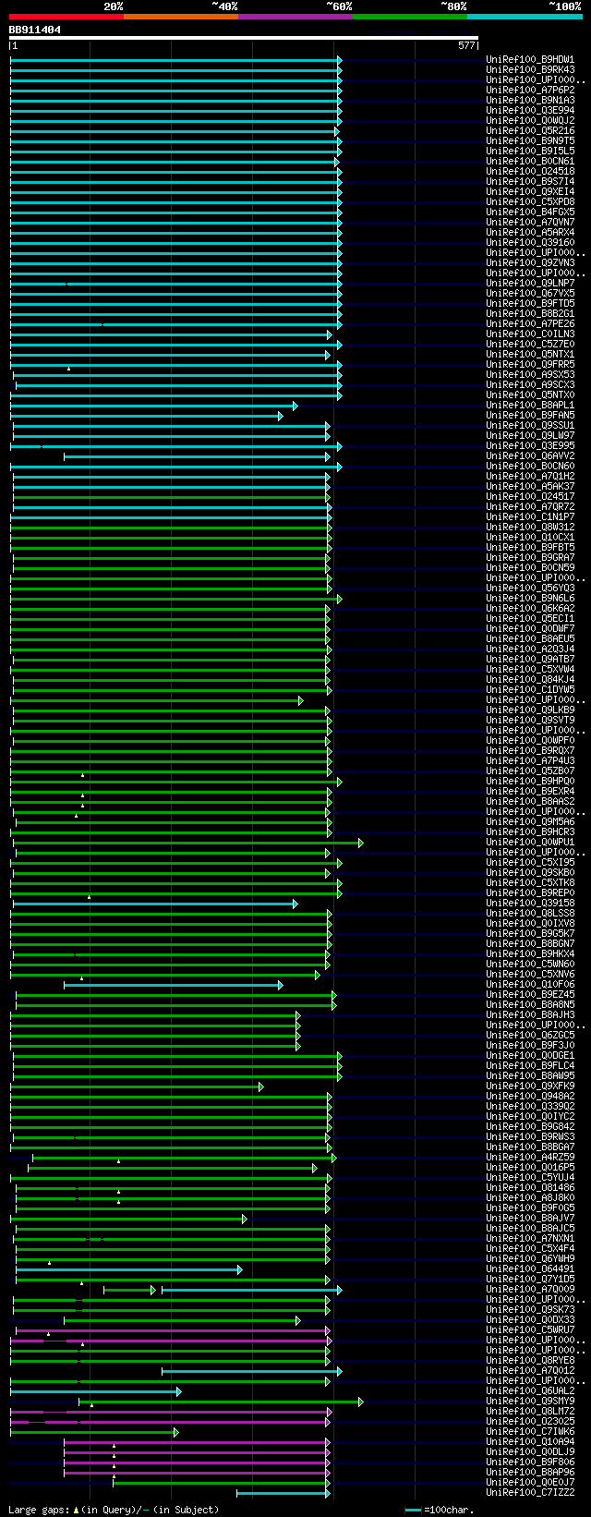This screenshot has width=591, height=1517.
Task: Select label UniRef100_A2Q3J4
Action: click(530, 649)
